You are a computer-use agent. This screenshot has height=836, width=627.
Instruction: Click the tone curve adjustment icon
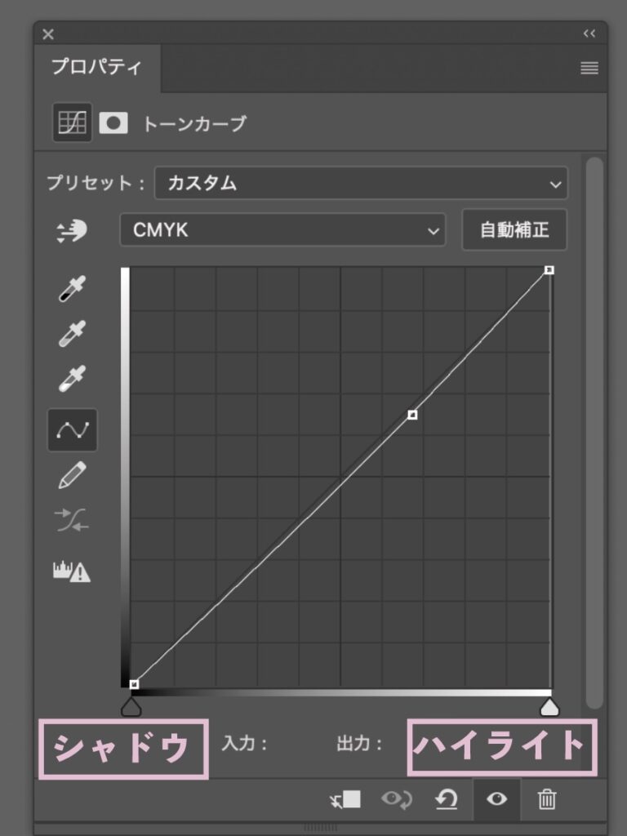point(72,122)
